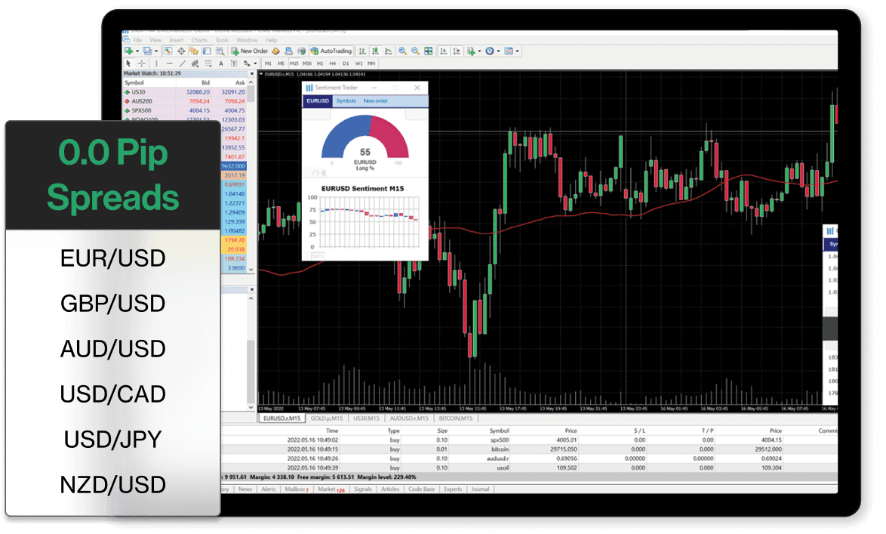Select the H1 timeframe button
Viewport: 886px width, 534px height.
click(x=320, y=63)
